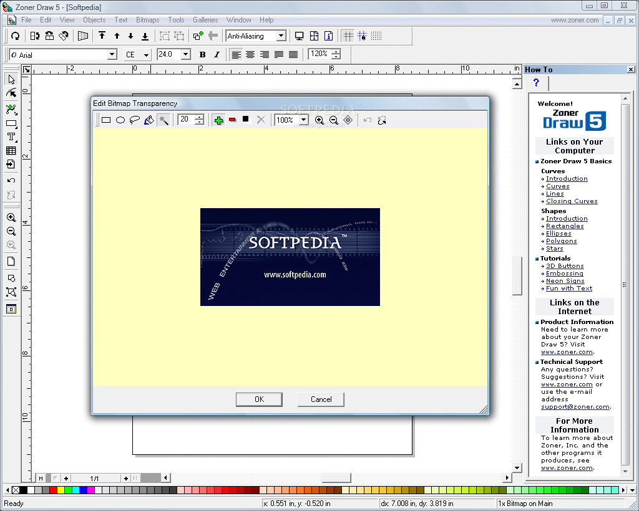Screen dimensions: 639x511
Task: Click the redo icon in dialog toolbar
Action: click(382, 120)
